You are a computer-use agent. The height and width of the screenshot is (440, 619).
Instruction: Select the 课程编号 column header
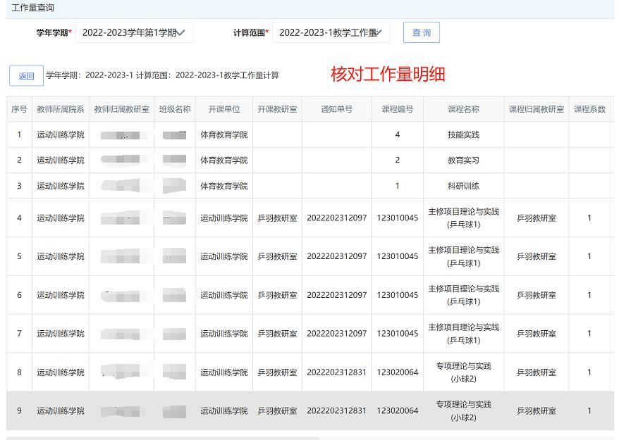397,109
